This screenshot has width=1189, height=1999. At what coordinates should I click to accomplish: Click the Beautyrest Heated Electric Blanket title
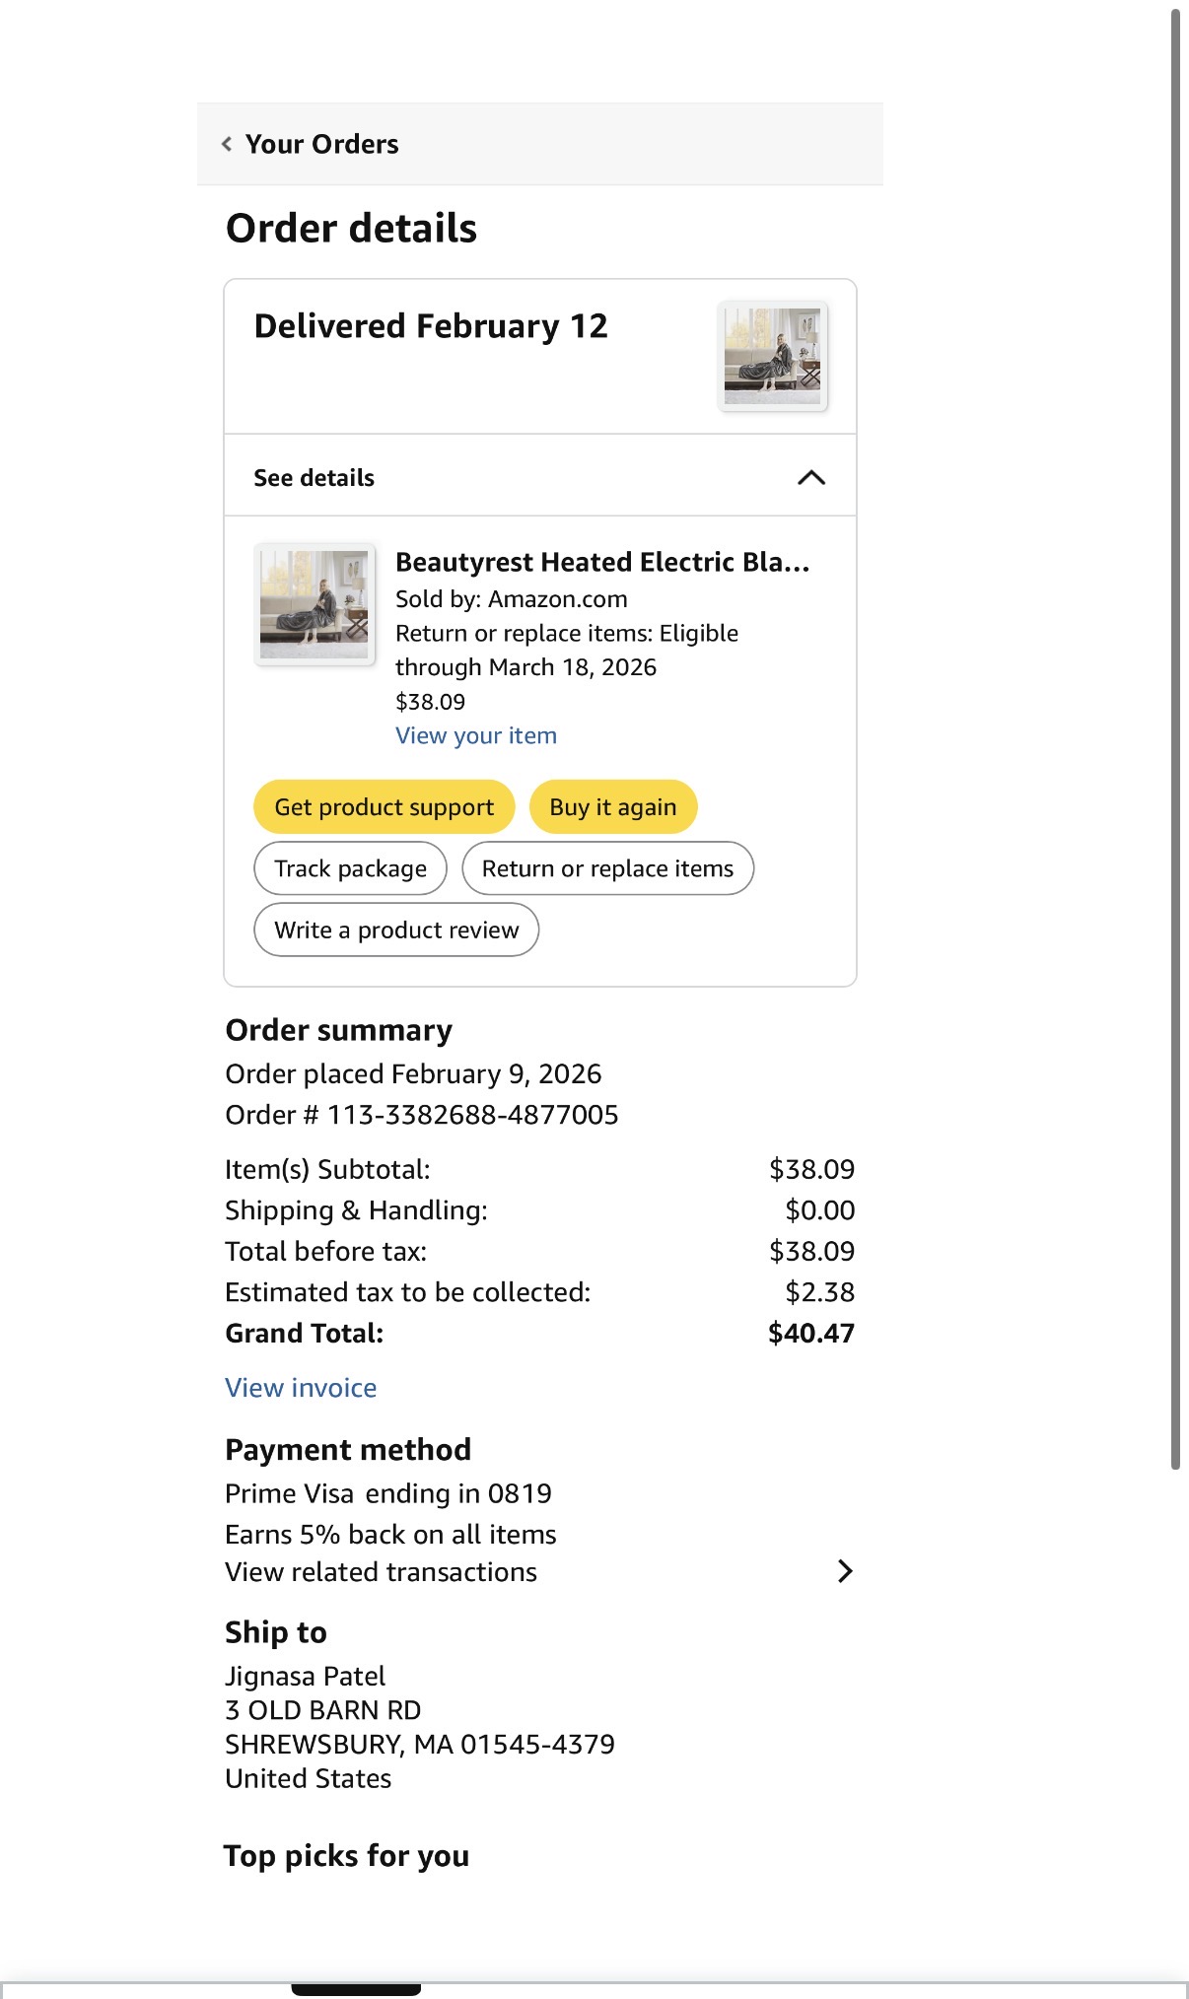tap(602, 562)
